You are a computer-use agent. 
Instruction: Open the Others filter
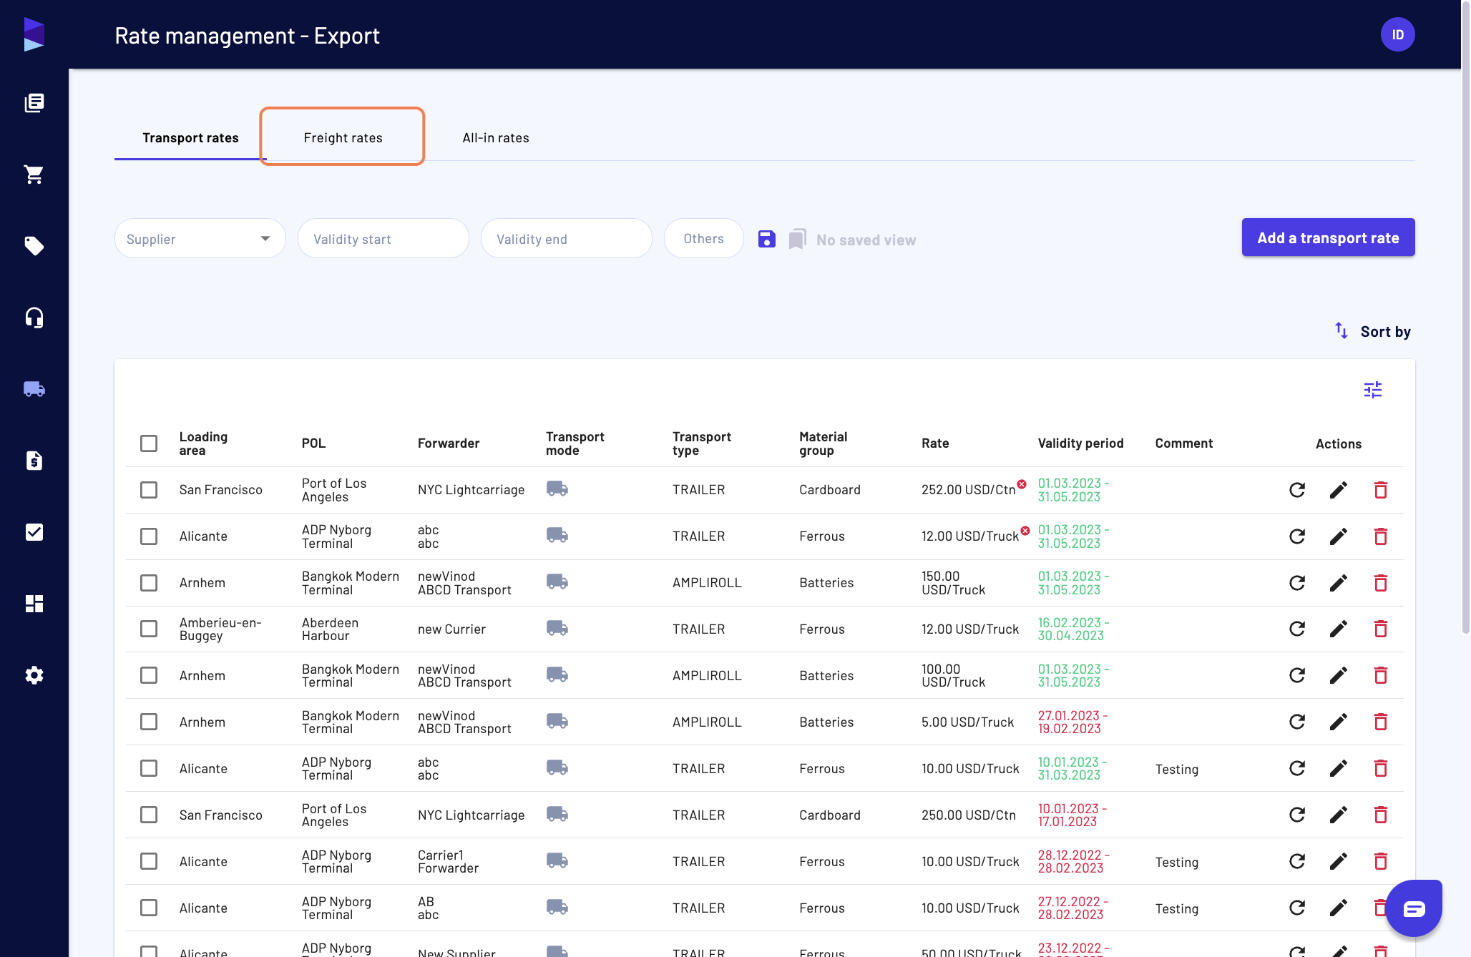pos(703,238)
